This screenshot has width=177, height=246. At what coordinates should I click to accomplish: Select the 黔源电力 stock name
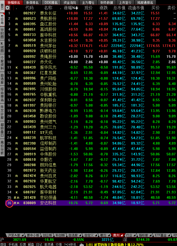(x=48, y=111)
